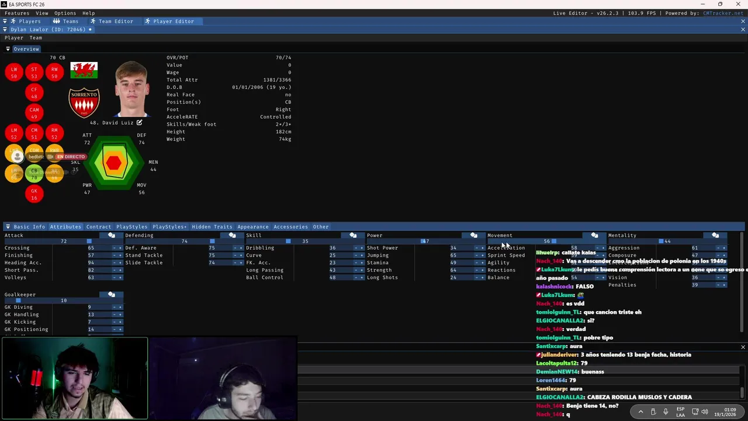Click the Skill overall slider

click(305, 241)
